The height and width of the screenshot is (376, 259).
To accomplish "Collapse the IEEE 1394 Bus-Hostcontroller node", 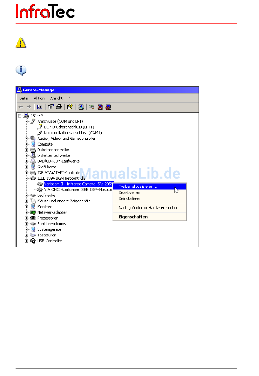I will tap(26, 178).
